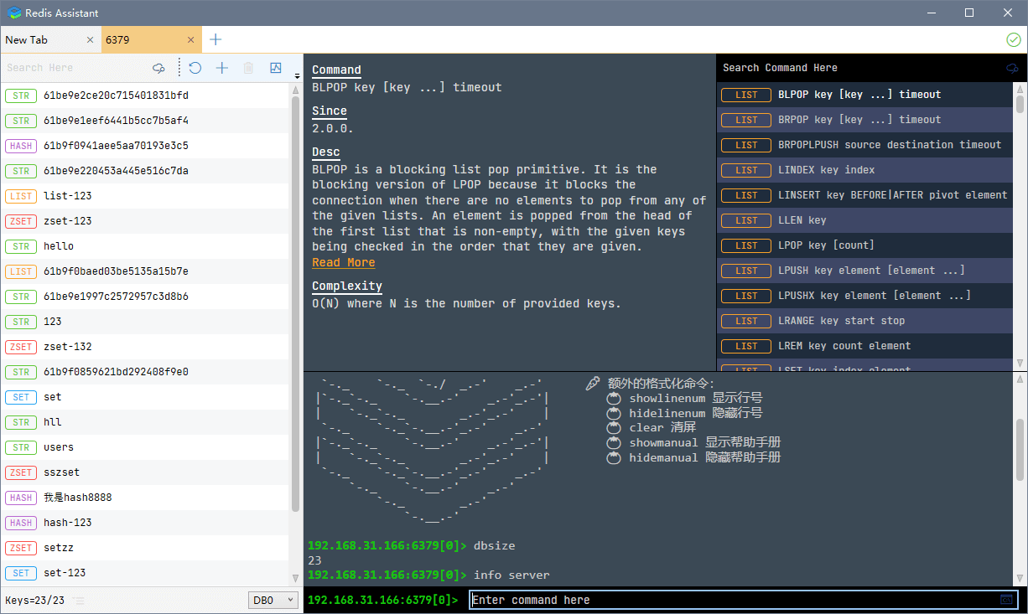
Task: Open the list-123 key
Action: tap(144, 196)
